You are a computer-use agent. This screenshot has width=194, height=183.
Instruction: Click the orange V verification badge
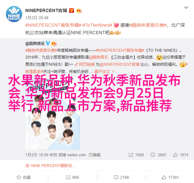(71, 10)
